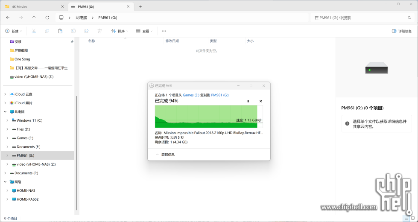Add a new tab with plus
The height and width of the screenshot is (222, 418).
click(x=140, y=7)
